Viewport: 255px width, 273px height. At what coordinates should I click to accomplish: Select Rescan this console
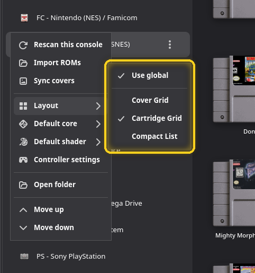point(61,45)
